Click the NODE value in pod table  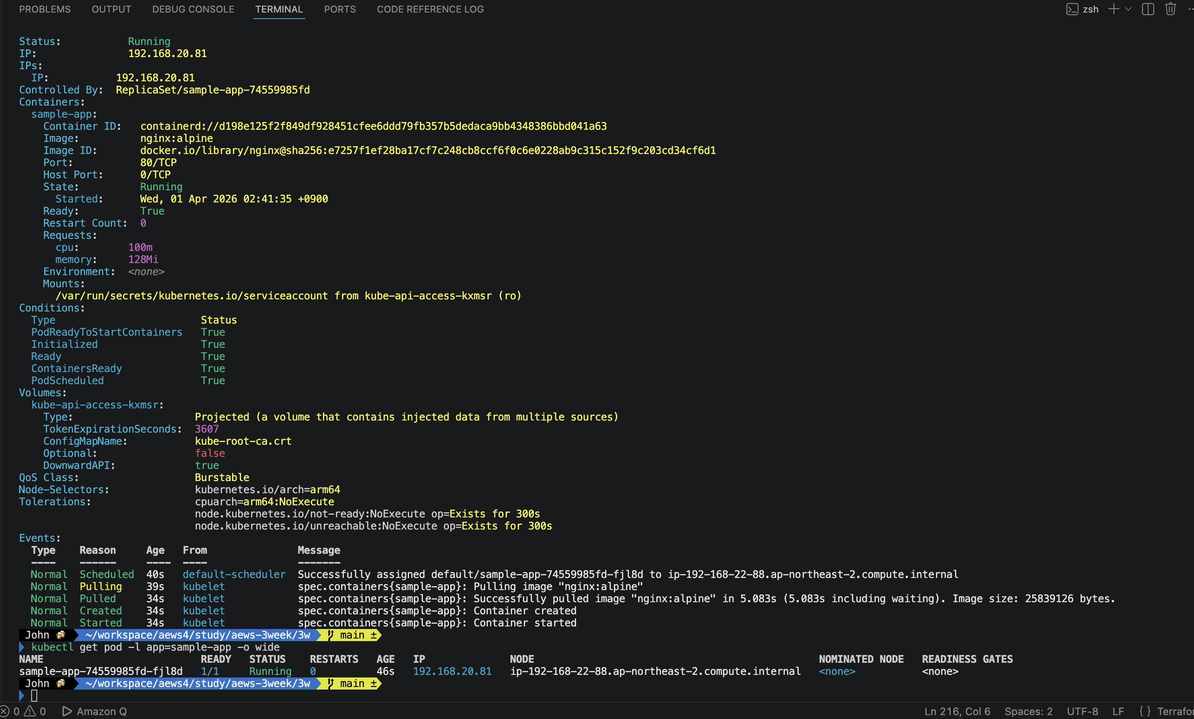click(655, 671)
